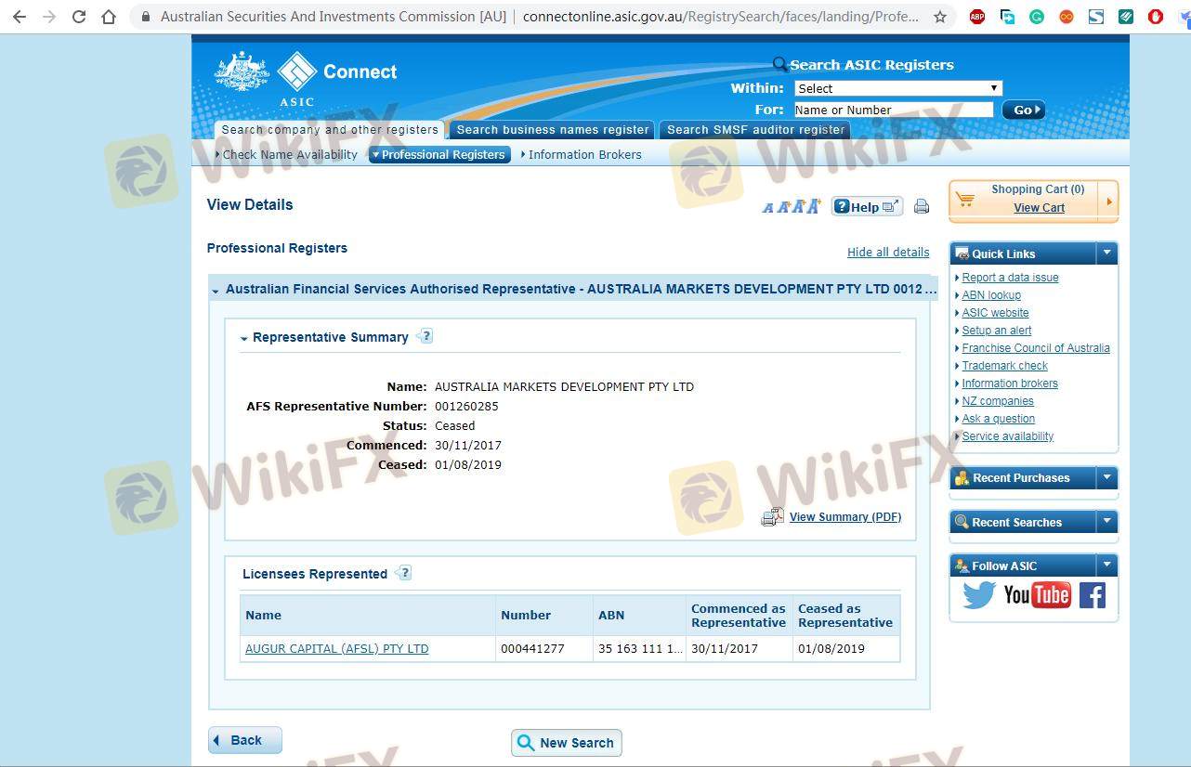The image size is (1191, 767).
Task: Click the browser address bar URL
Action: (721, 17)
